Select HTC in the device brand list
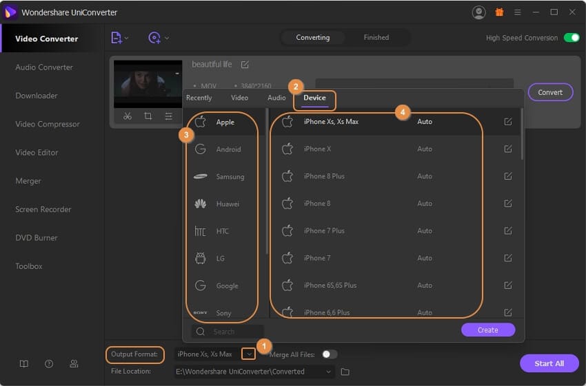The image size is (586, 386). [x=224, y=231]
